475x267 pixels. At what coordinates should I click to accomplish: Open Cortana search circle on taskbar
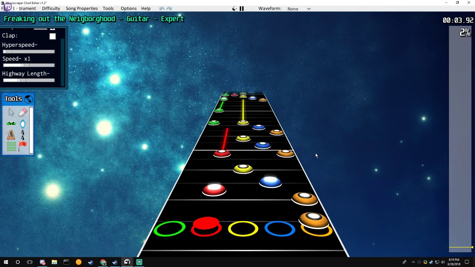tap(17, 262)
